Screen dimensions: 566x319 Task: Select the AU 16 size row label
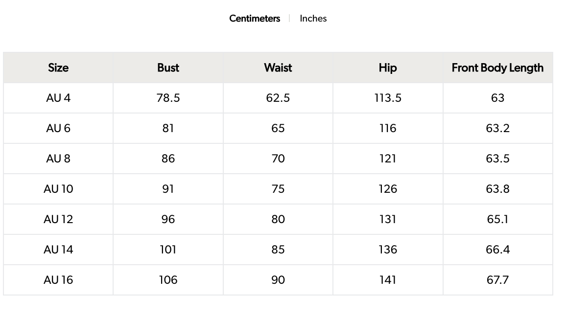pyautogui.click(x=58, y=280)
